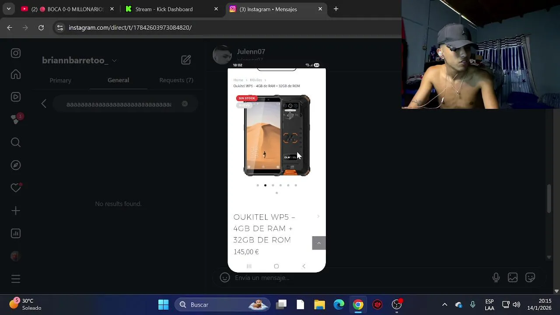Go to Instagram Home icon

pos(16,74)
